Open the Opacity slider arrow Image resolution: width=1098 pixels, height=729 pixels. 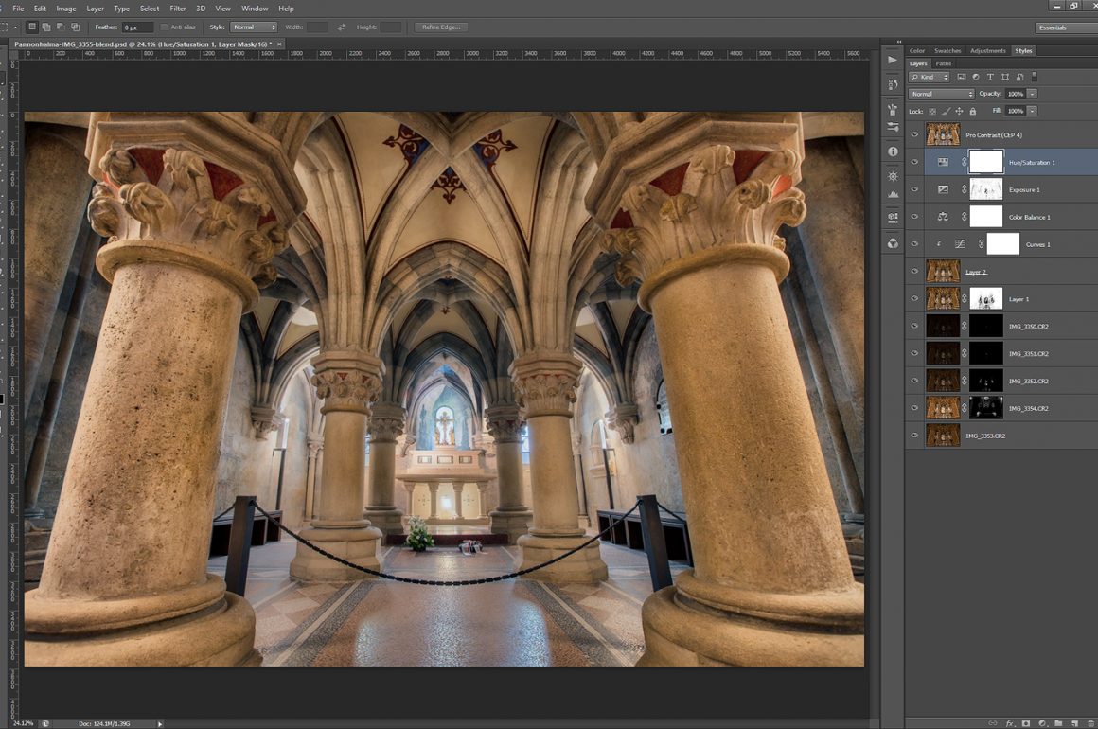[x=1032, y=94]
